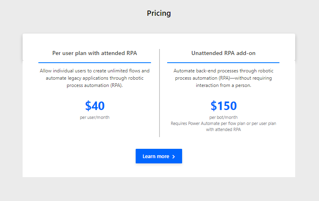
Task: Click the vertical divider between the two plans
Action: 159,93
